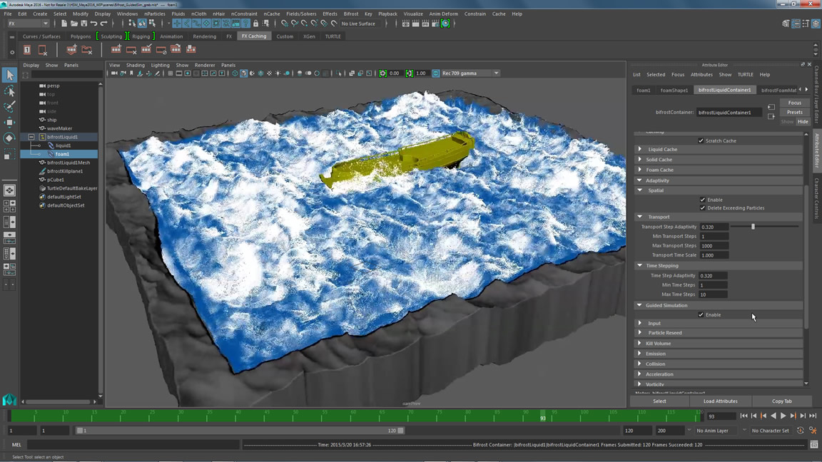
Task: Click the undo arrow in status line
Action: pyautogui.click(x=93, y=24)
